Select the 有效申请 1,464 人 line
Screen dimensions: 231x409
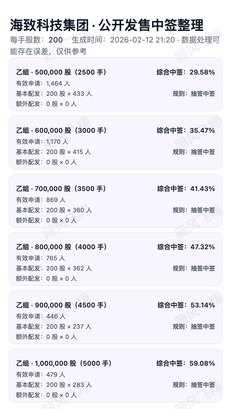(x=43, y=83)
